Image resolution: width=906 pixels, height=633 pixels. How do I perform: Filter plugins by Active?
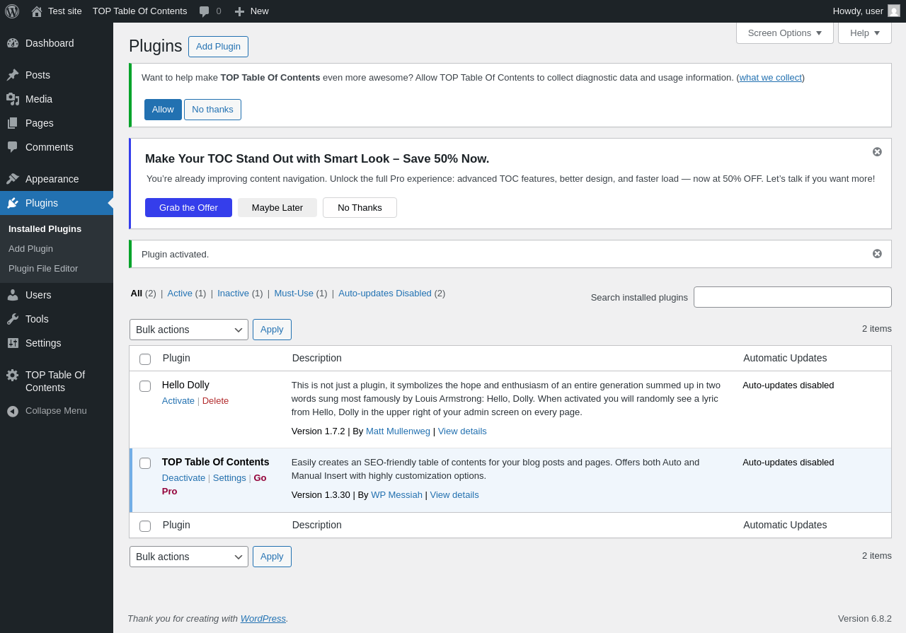tap(180, 294)
